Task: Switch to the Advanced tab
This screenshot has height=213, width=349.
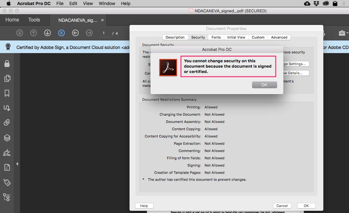Action: point(279,37)
